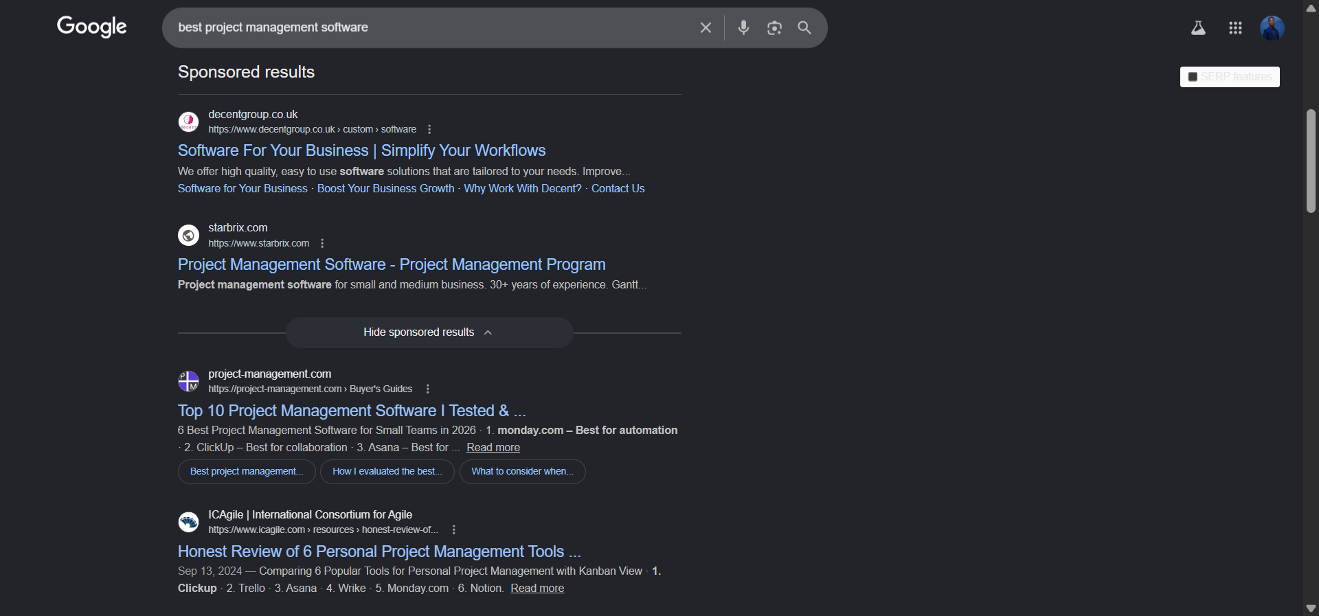Open 'Top 10 Project Management Software' result
The height and width of the screenshot is (616, 1319).
point(352,411)
